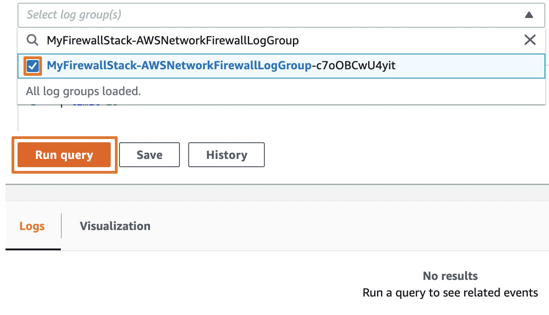Run the query
549x315 pixels.
click(x=64, y=155)
